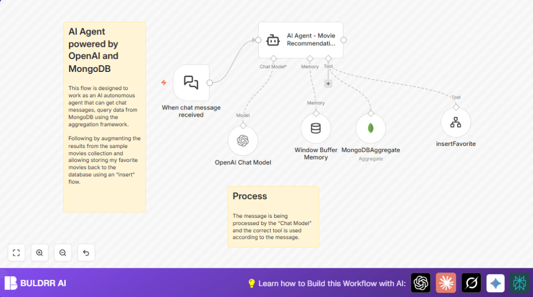Viewport: 533px width, 297px height.
Task: Open the Claude starburst icon in the banner
Action: pos(446,283)
